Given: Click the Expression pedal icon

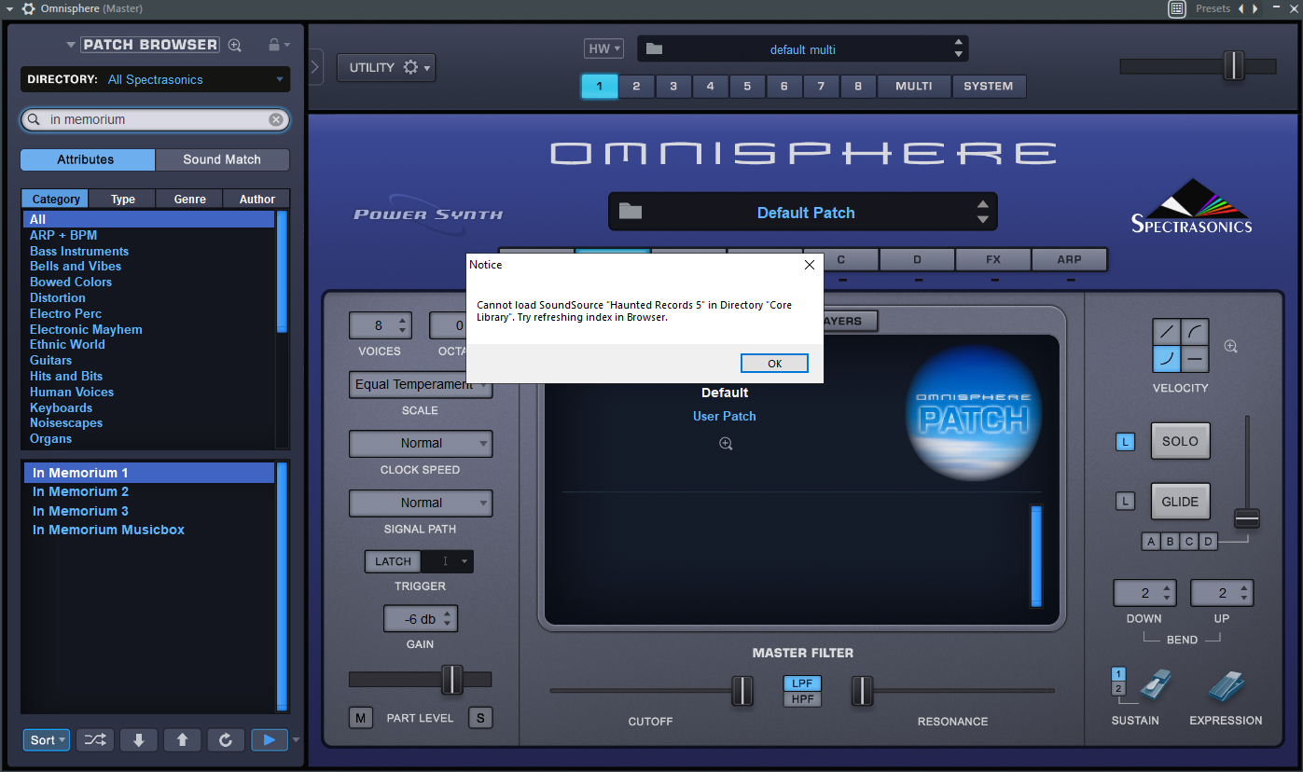Looking at the screenshot, I should pyautogui.click(x=1227, y=686).
